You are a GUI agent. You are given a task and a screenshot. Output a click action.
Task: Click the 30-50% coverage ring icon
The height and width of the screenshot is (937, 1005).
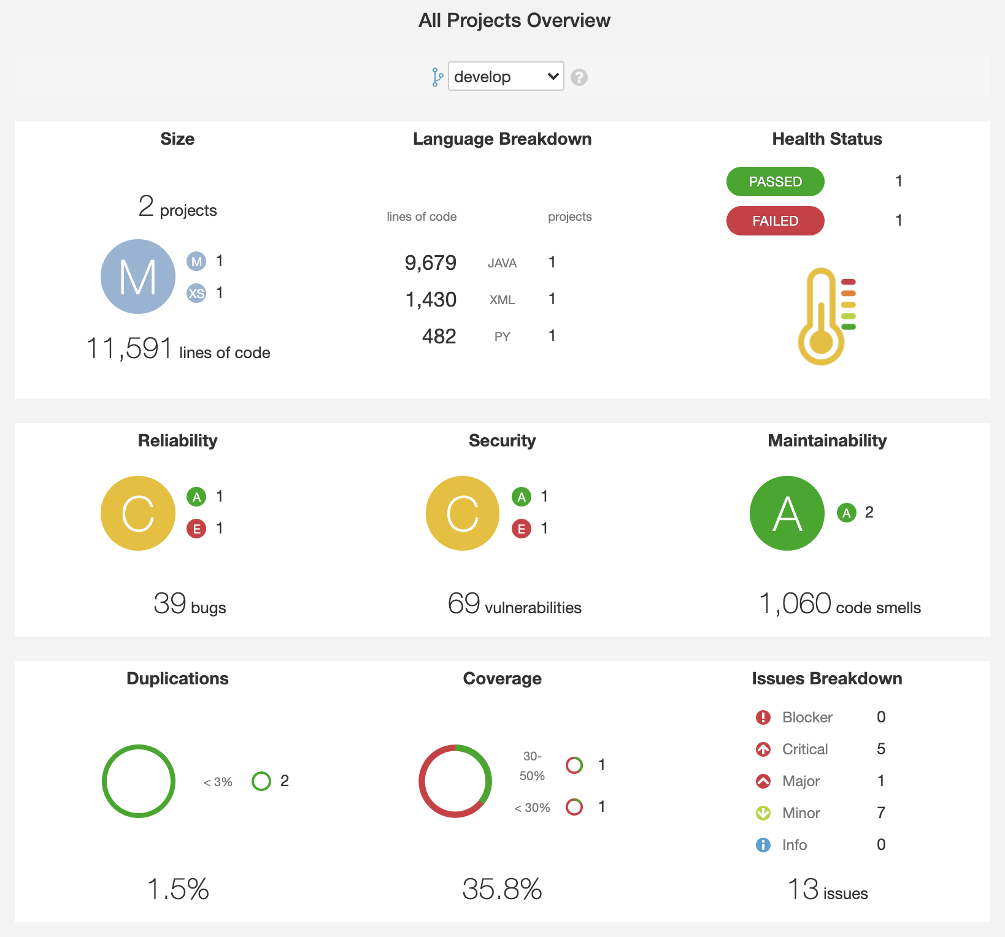[x=574, y=765]
